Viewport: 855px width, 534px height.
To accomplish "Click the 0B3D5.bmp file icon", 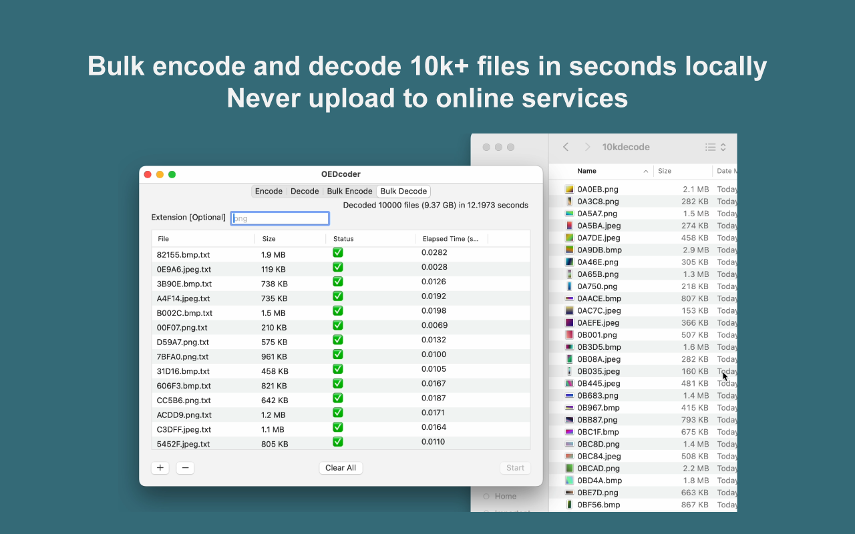I will click(x=570, y=347).
